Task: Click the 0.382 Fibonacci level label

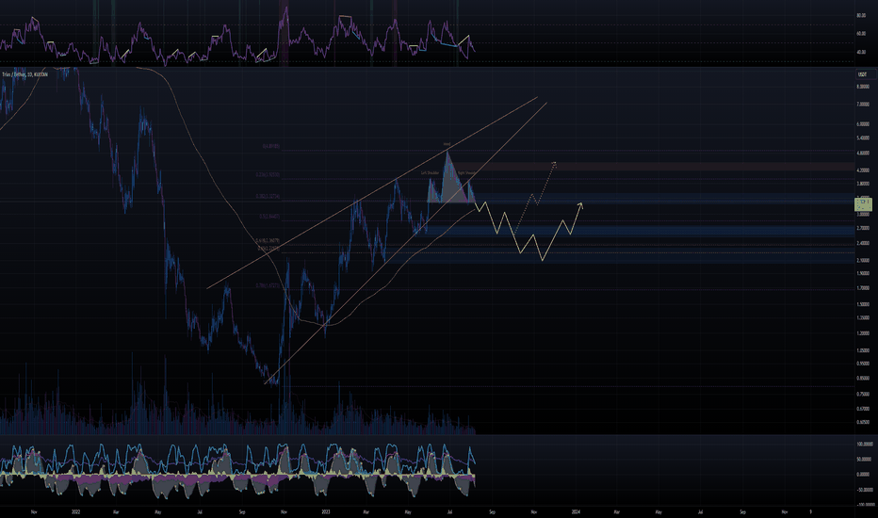Action: pos(268,197)
